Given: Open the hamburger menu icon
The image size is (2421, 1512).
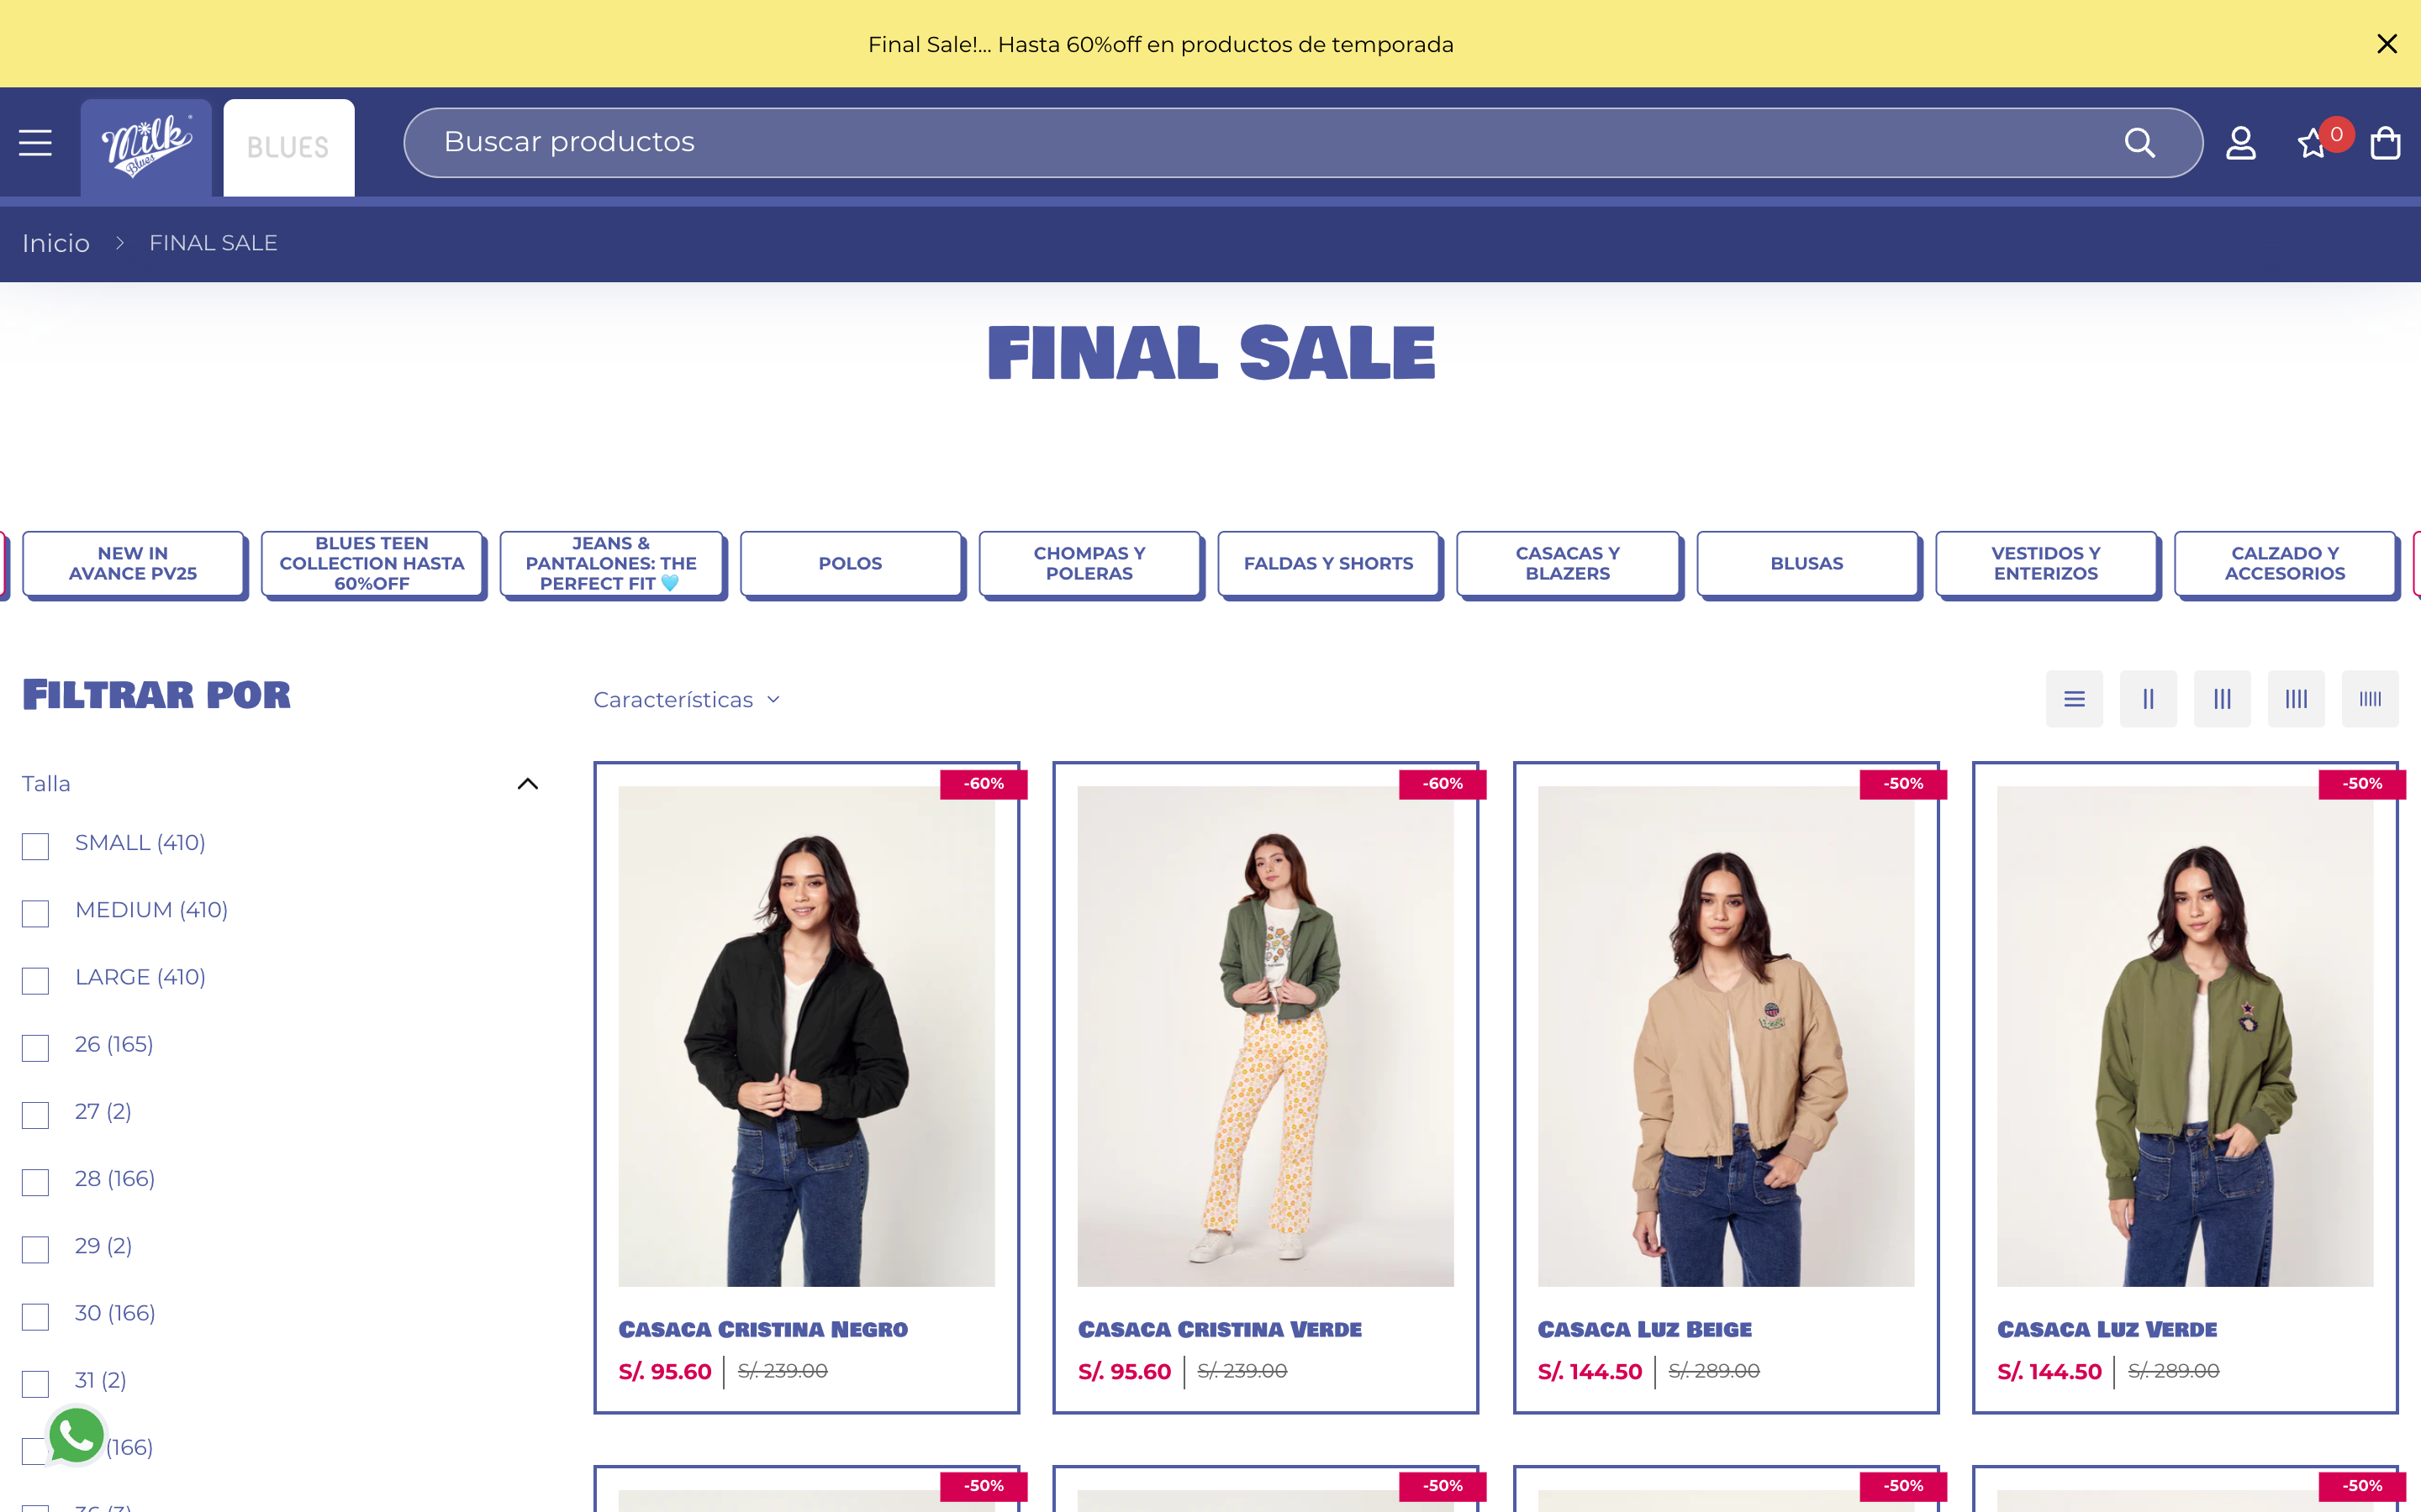Looking at the screenshot, I should pyautogui.click(x=35, y=143).
